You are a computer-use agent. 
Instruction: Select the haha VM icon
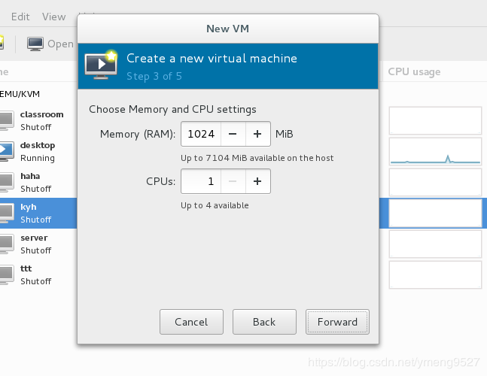click(x=6, y=181)
